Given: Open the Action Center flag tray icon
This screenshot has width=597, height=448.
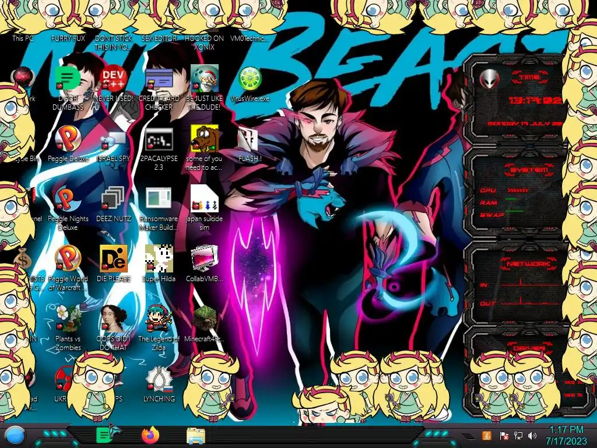Looking at the screenshot, I should [x=504, y=436].
